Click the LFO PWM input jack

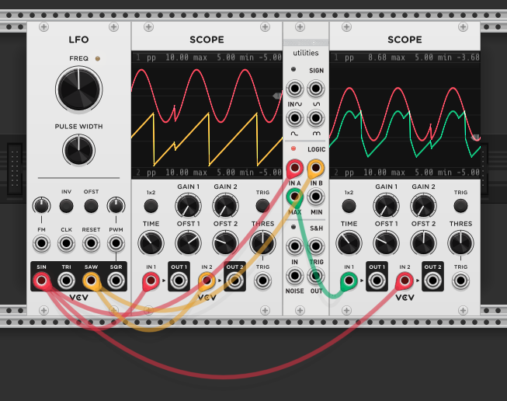116,243
